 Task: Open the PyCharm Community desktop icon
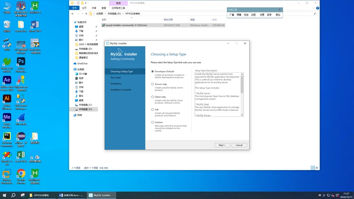coord(7,139)
